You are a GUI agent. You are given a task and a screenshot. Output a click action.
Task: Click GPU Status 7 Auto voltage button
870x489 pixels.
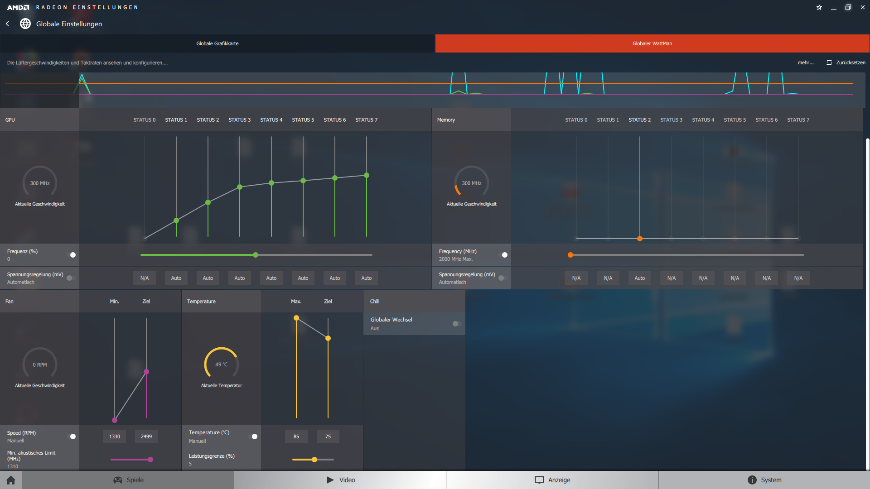366,278
